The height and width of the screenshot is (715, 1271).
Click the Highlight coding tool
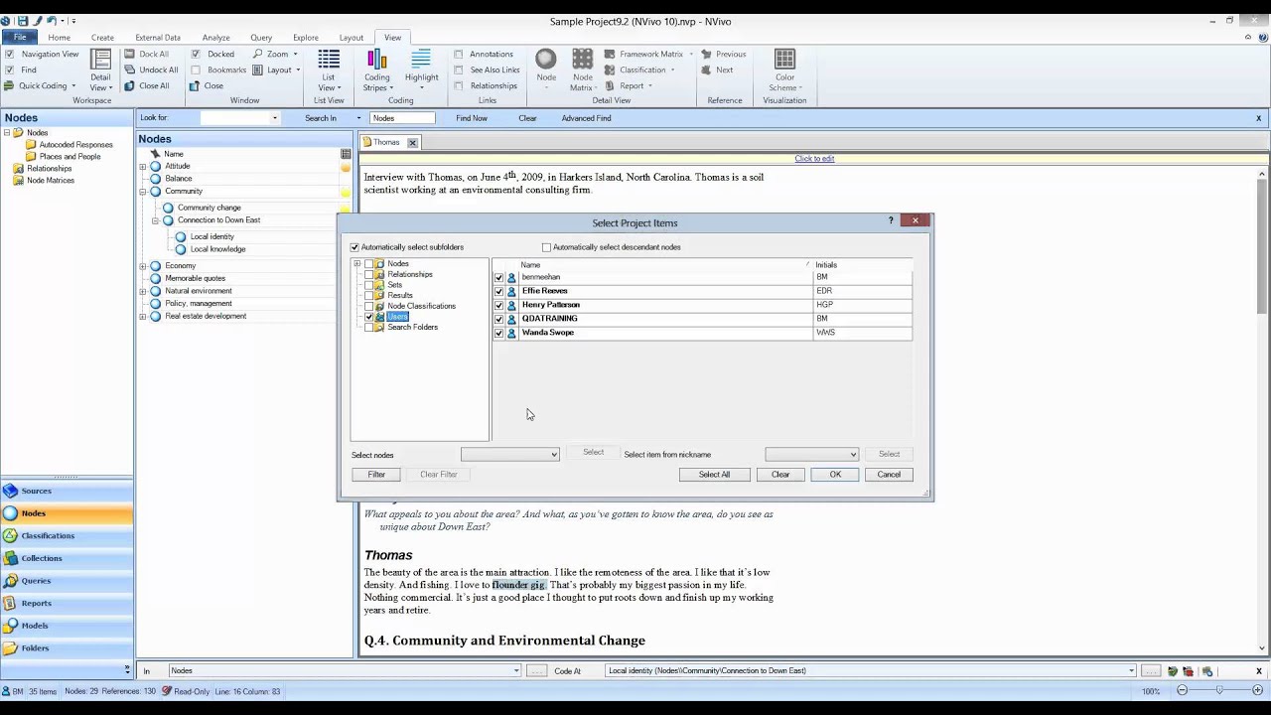[421, 70]
